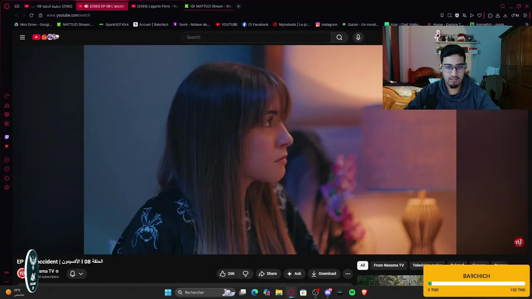Open history clock icon in sidebar
This screenshot has height=299, width=532.
pyautogui.click(x=7, y=169)
